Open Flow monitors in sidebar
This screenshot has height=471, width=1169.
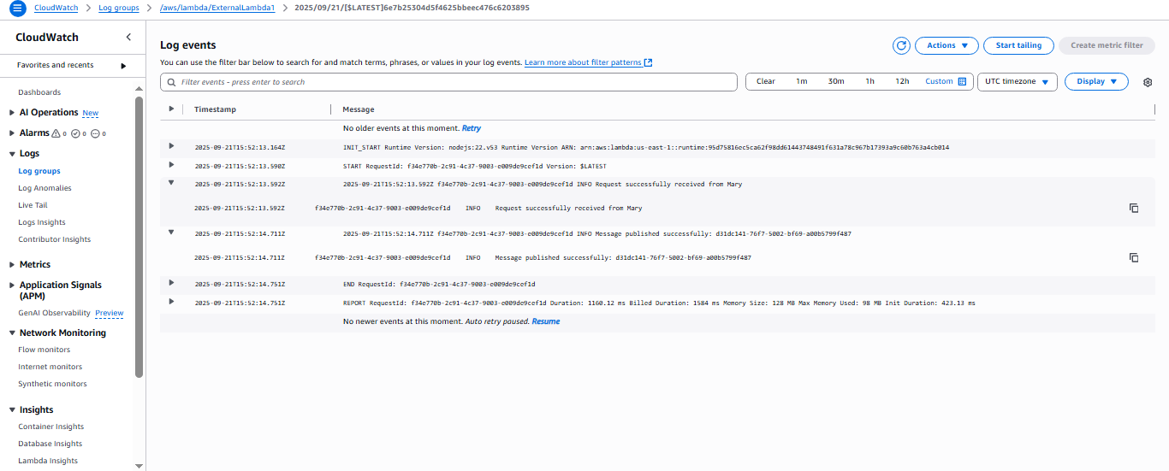pyautogui.click(x=45, y=350)
